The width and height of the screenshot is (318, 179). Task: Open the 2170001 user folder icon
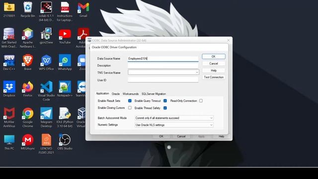pyautogui.click(x=9, y=9)
